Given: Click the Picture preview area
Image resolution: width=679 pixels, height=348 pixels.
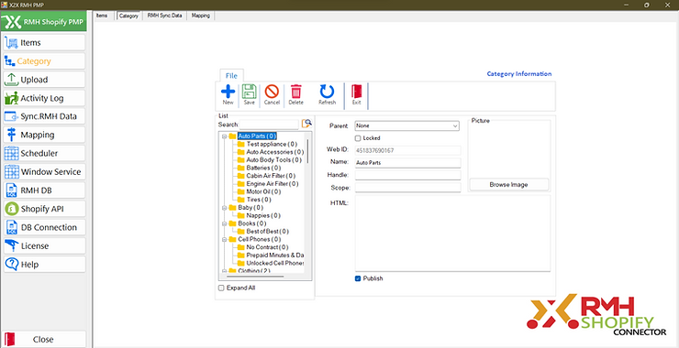Looking at the screenshot, I should [x=509, y=151].
